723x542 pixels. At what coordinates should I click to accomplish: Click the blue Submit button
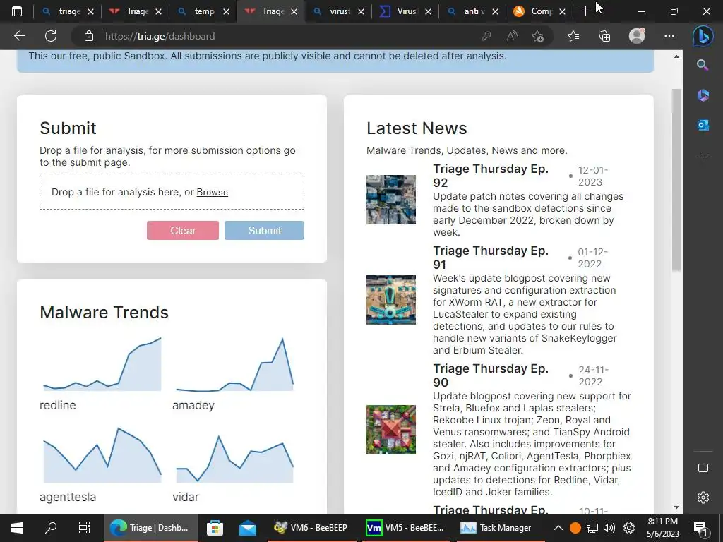pyautogui.click(x=264, y=231)
